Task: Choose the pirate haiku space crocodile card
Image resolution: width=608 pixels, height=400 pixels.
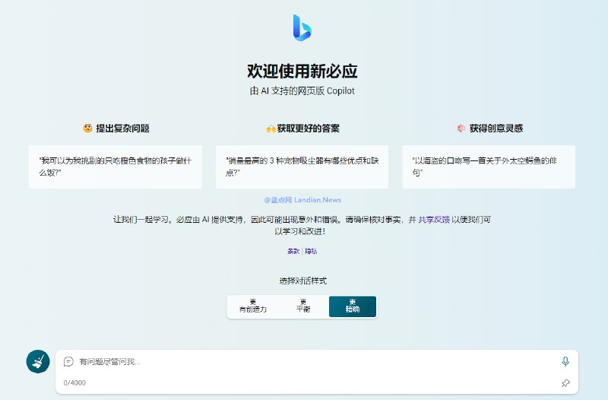Action: (489, 167)
